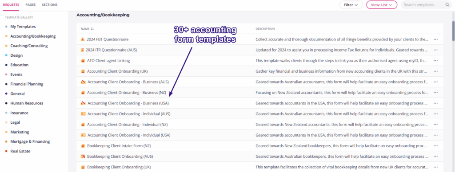Select Coaching/Consulting category
Screen dimensions: 455x172
(x=29, y=46)
